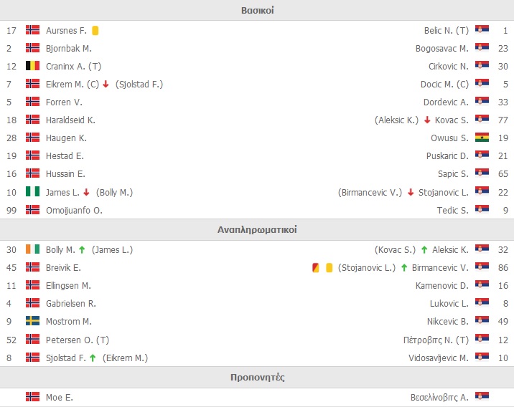Click the red substitution arrow beside Eikrem M.
This screenshot has height=407, width=514.
pos(106,84)
